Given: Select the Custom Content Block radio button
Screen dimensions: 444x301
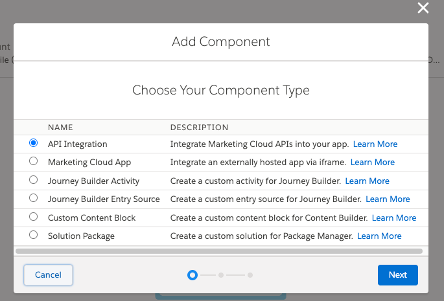Looking at the screenshot, I should [x=34, y=217].
